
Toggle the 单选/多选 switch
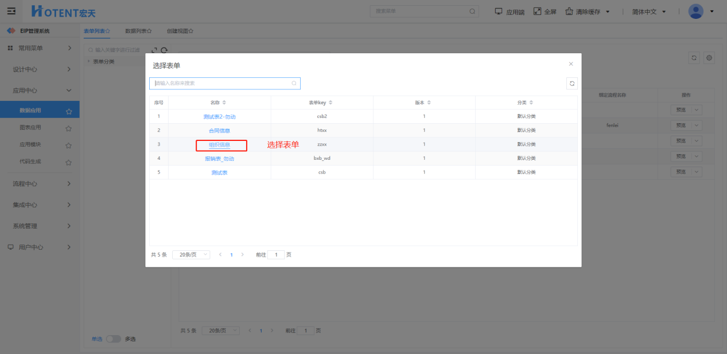coord(113,339)
